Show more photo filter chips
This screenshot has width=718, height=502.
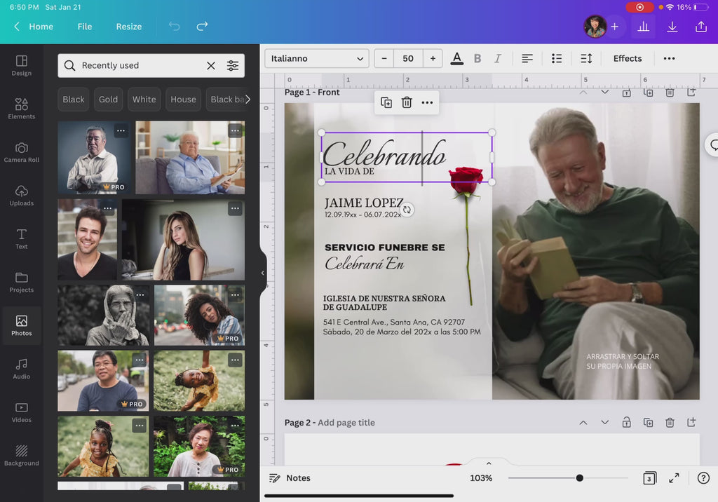pos(248,100)
